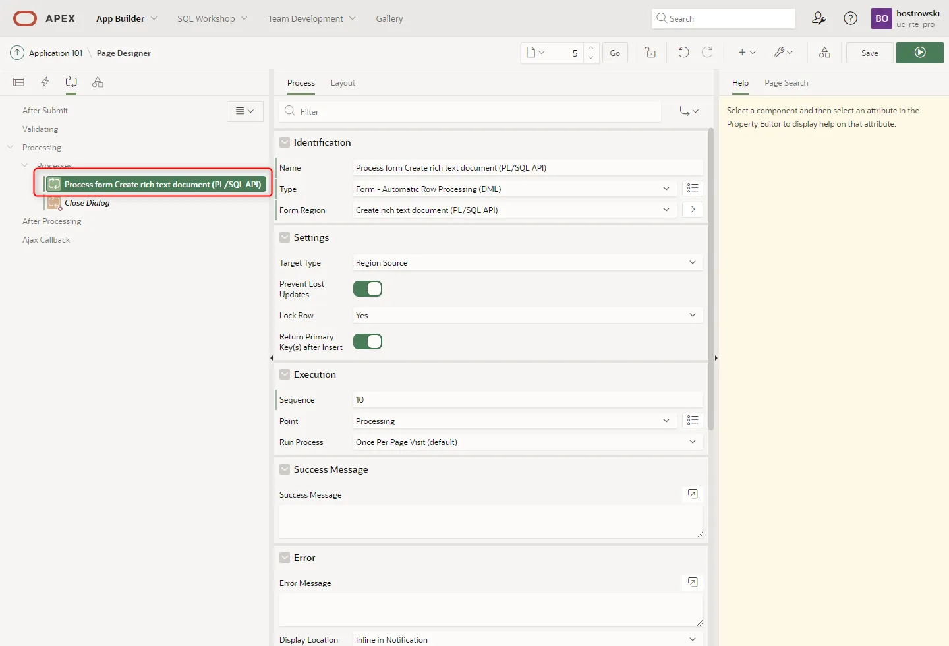
Task: Switch to Dynamic Actions tab icon
Action: (x=45, y=82)
